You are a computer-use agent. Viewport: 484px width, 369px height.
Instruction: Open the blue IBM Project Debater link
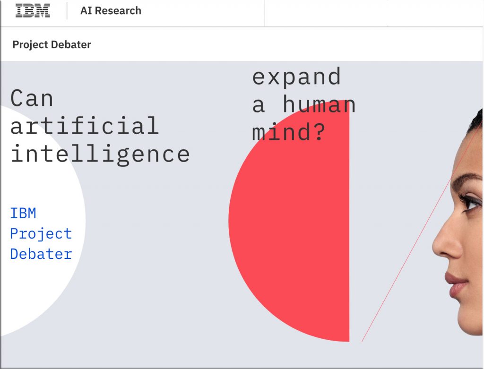pos(41,234)
